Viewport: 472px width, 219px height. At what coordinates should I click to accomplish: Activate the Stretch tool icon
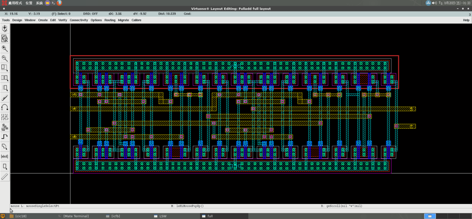click(x=5, y=68)
